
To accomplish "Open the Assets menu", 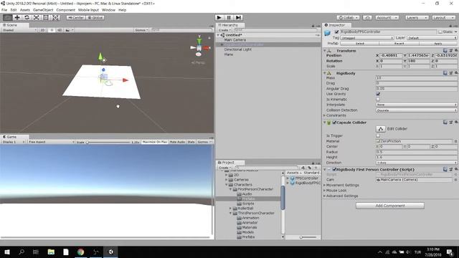I will pyautogui.click(x=25, y=10).
